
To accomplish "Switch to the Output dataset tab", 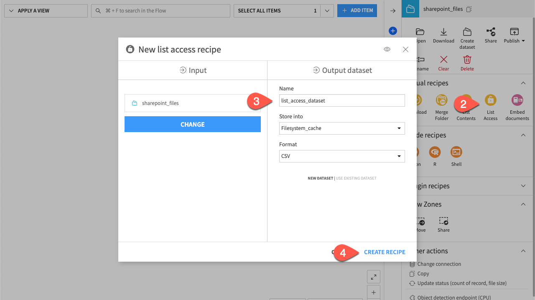I will pos(342,70).
